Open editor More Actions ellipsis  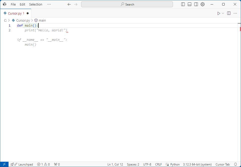(235, 13)
